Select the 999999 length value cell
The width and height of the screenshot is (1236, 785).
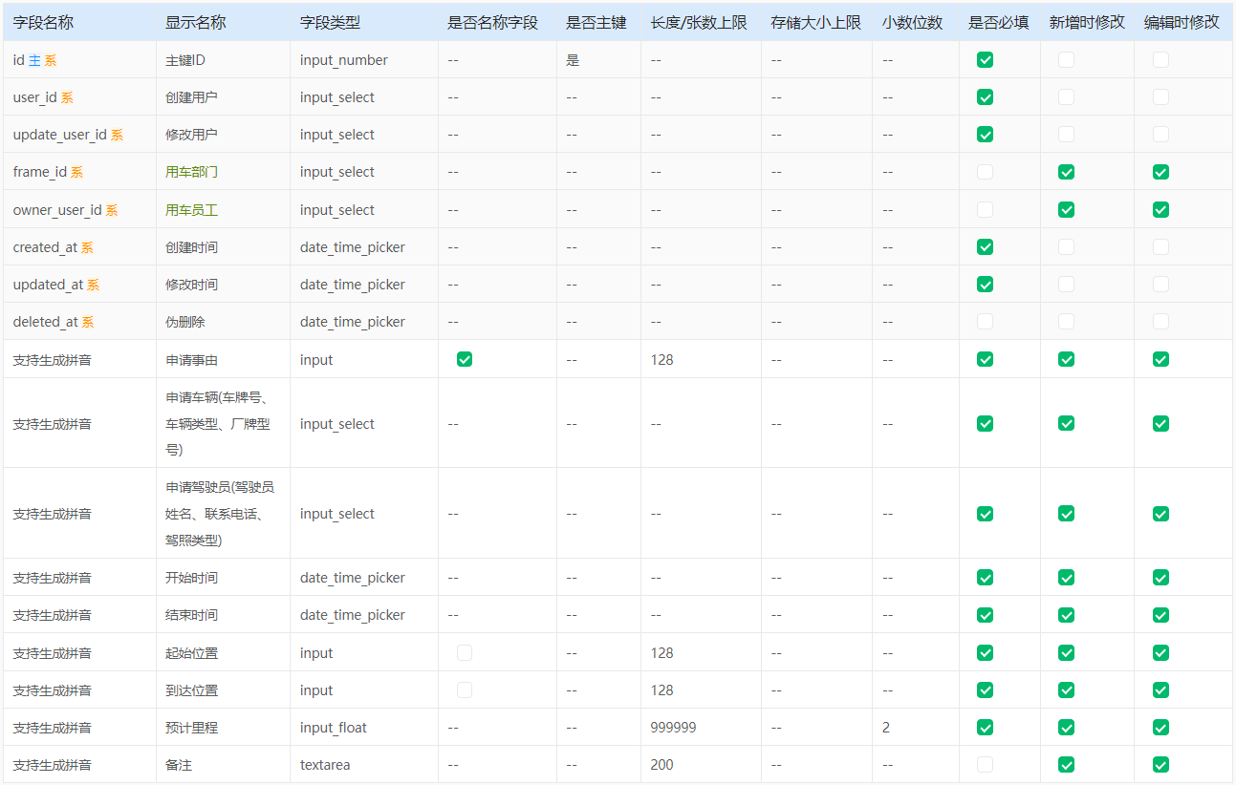click(x=673, y=728)
